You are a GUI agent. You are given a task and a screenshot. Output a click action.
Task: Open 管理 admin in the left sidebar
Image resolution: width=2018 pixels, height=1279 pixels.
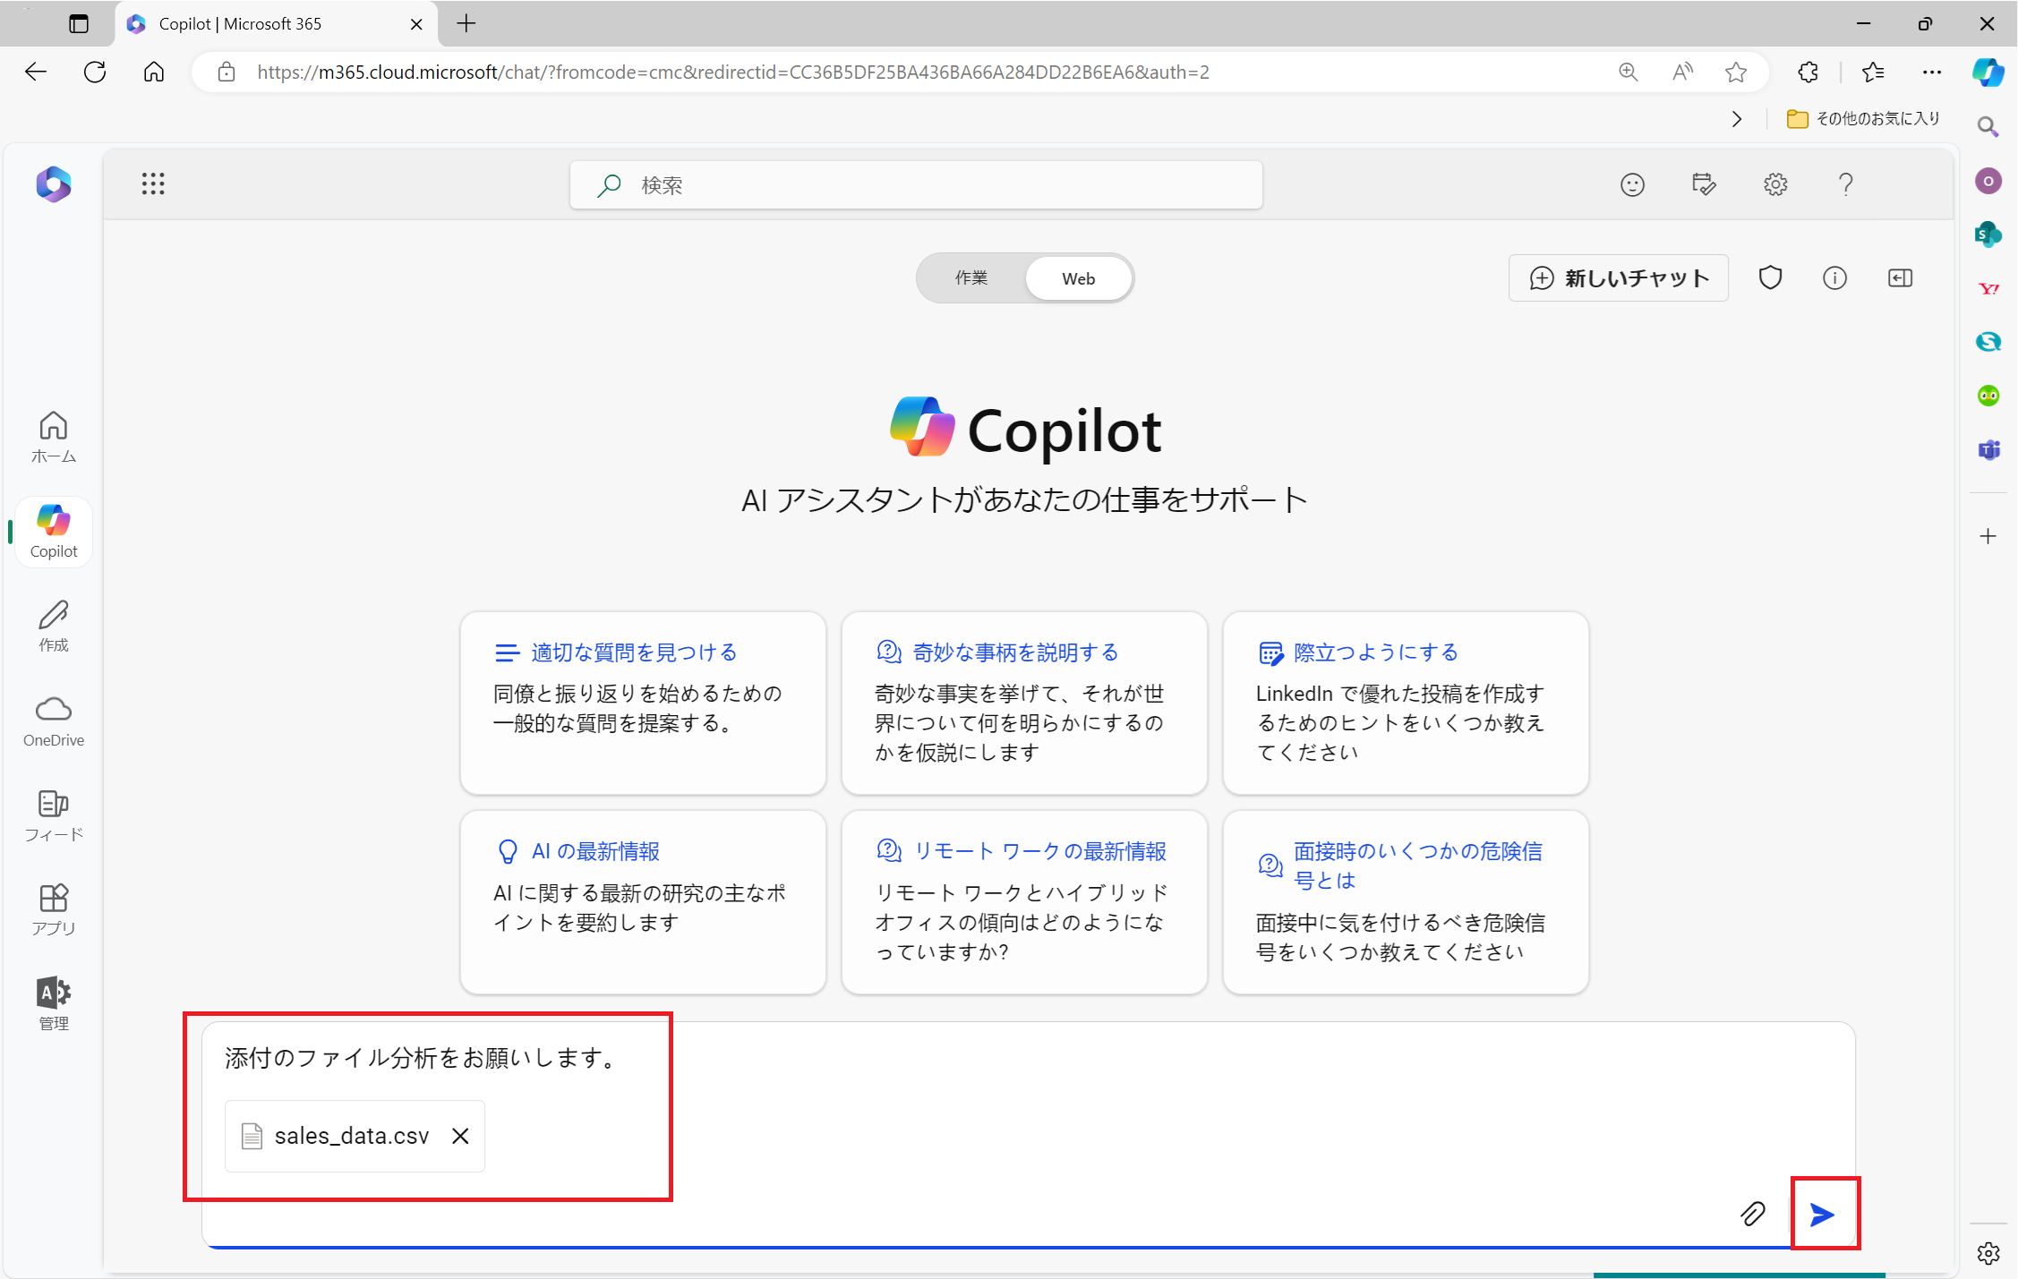click(54, 1004)
